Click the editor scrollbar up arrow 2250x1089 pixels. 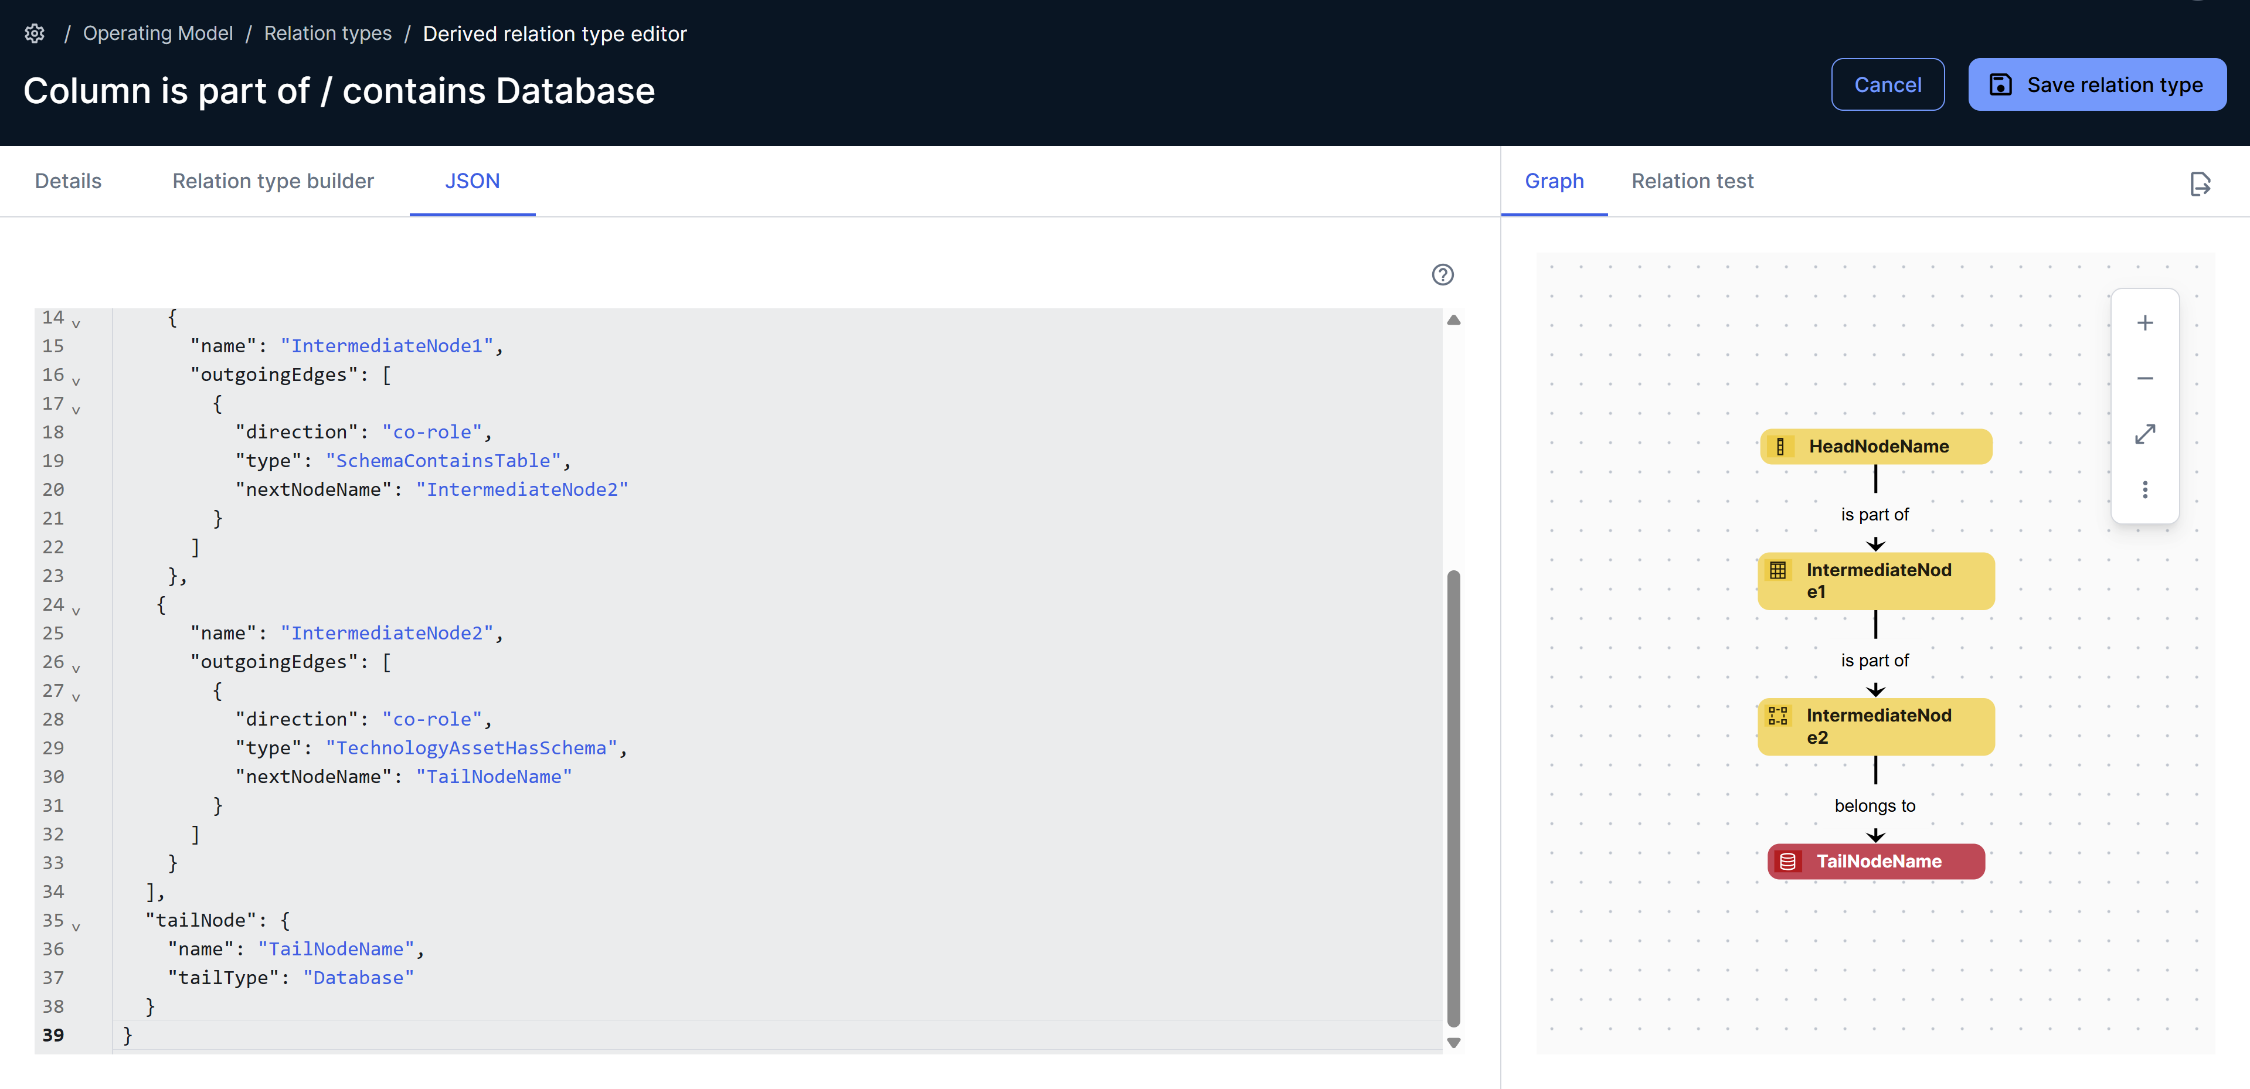tap(1453, 321)
